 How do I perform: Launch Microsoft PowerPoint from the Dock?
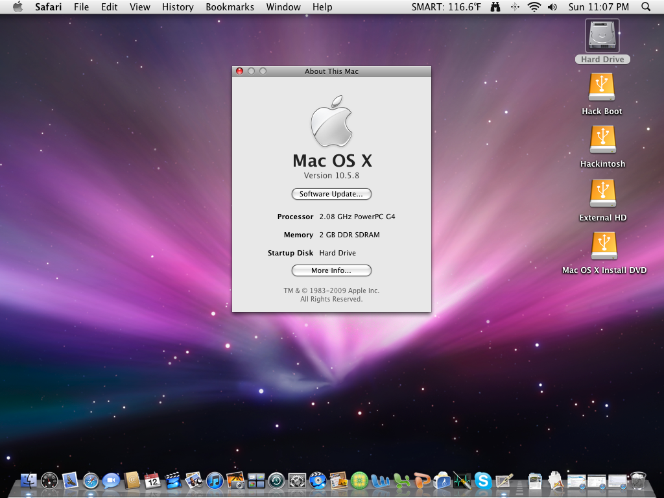pyautogui.click(x=421, y=481)
